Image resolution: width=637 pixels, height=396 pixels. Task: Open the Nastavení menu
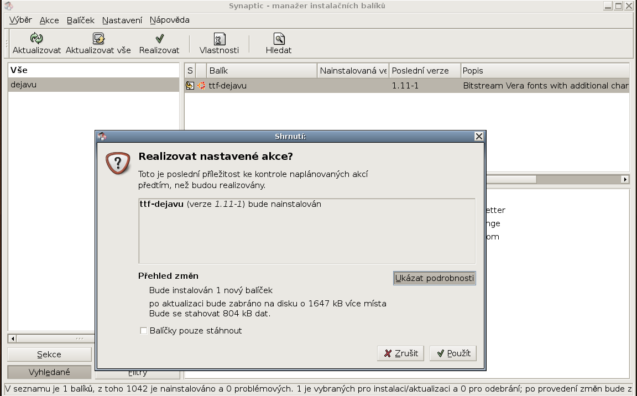pyautogui.click(x=122, y=20)
